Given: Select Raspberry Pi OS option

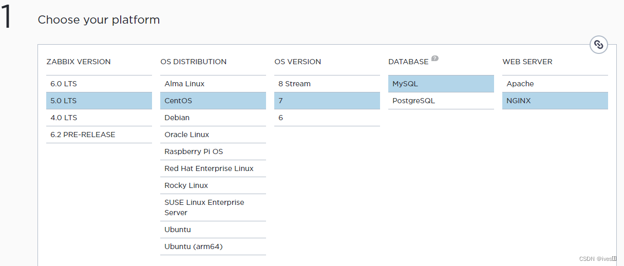Looking at the screenshot, I should (213, 151).
